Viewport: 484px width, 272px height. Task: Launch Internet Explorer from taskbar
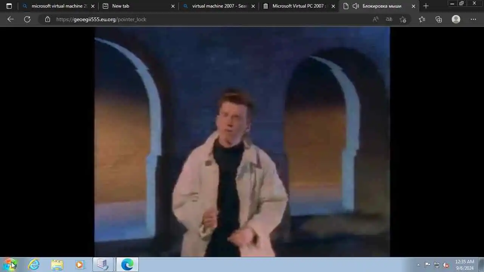34,264
